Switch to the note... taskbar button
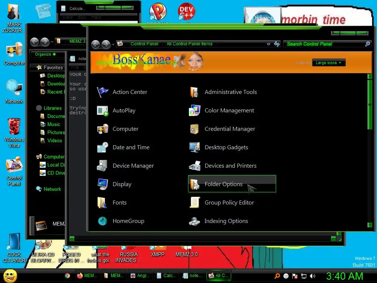The width and height of the screenshot is (377, 283). [x=193, y=276]
